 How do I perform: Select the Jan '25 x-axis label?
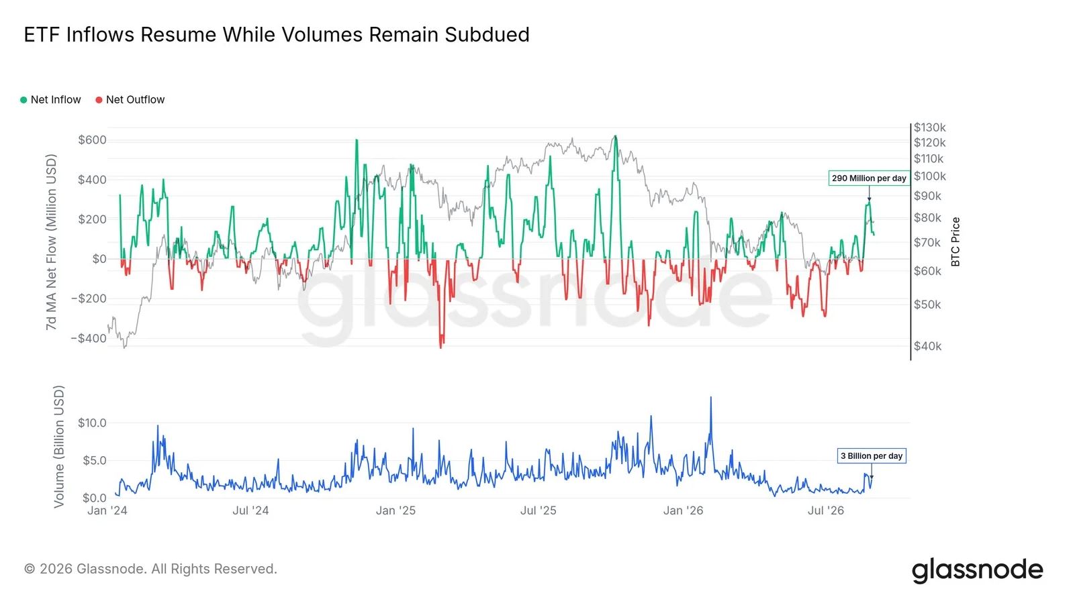pos(395,510)
